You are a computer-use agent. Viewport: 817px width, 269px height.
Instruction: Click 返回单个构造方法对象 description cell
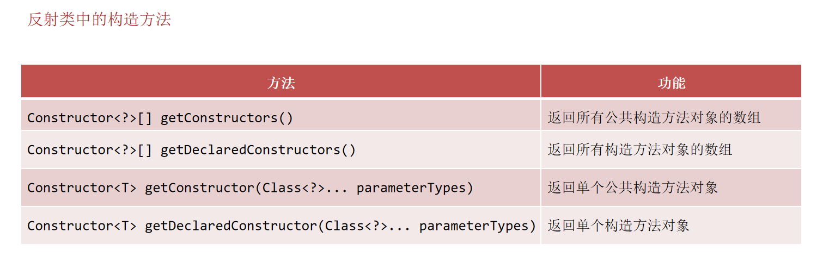click(618, 225)
